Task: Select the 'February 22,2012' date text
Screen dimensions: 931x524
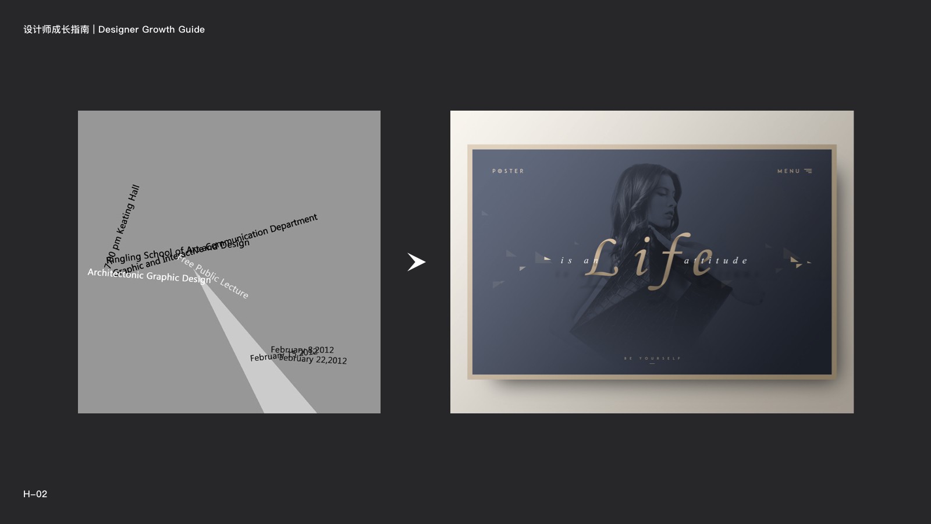Action: (x=313, y=359)
